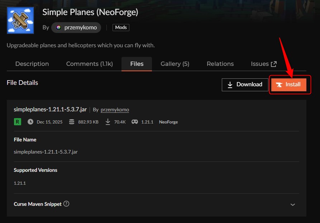Click the Curse Maven Snippet help icon
The image size is (320, 223).
pyautogui.click(x=66, y=204)
